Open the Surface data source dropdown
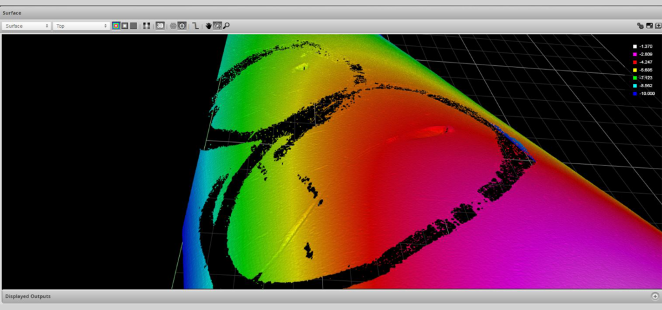Image resolution: width=662 pixels, height=310 pixels. tap(27, 26)
